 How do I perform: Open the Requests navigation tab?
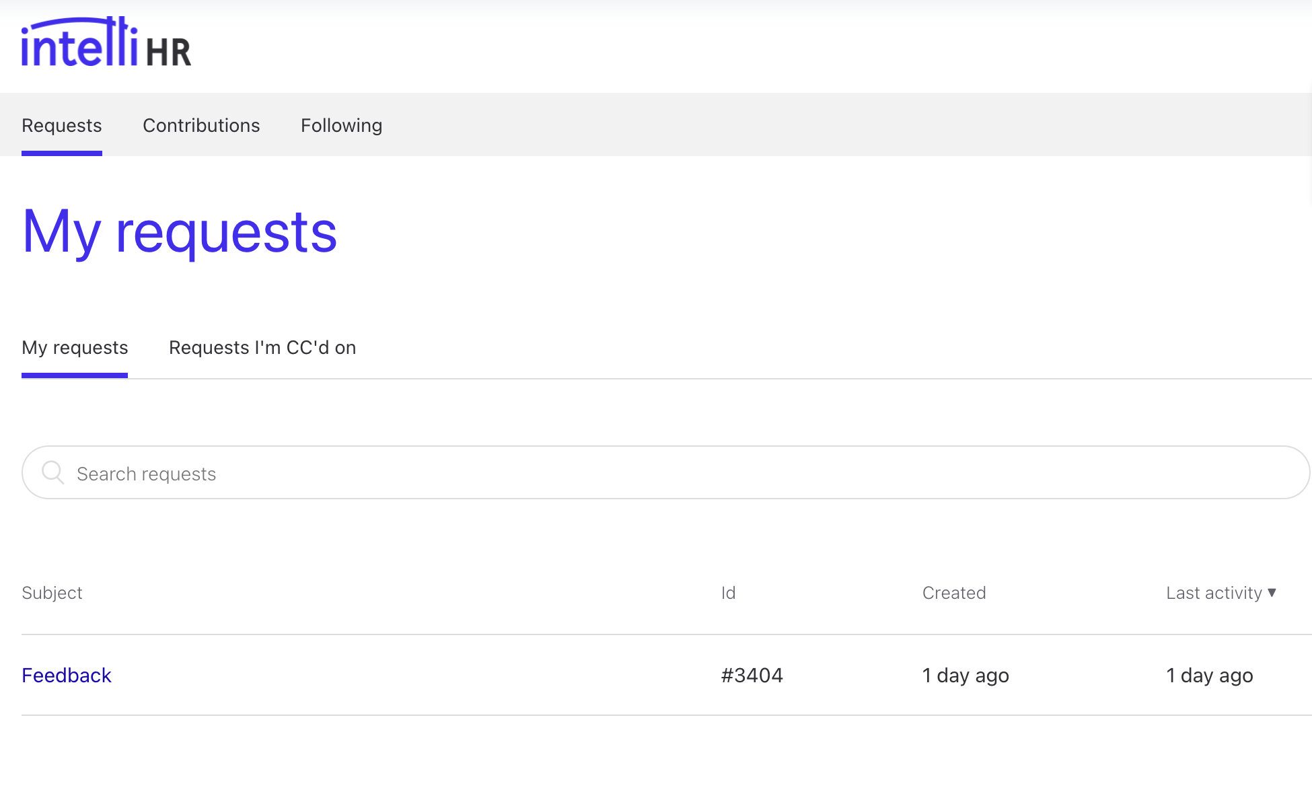tap(62, 125)
